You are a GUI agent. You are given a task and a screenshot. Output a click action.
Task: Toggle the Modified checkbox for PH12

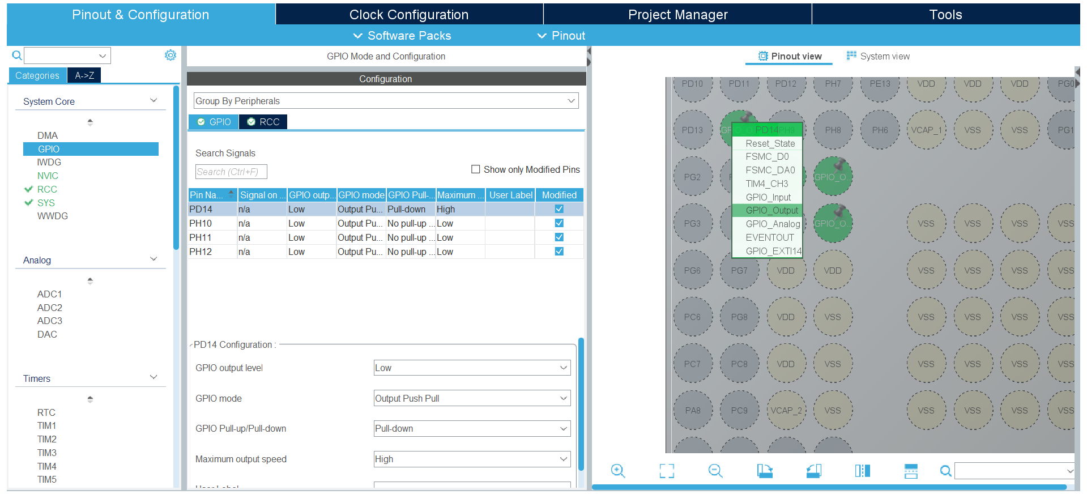559,252
